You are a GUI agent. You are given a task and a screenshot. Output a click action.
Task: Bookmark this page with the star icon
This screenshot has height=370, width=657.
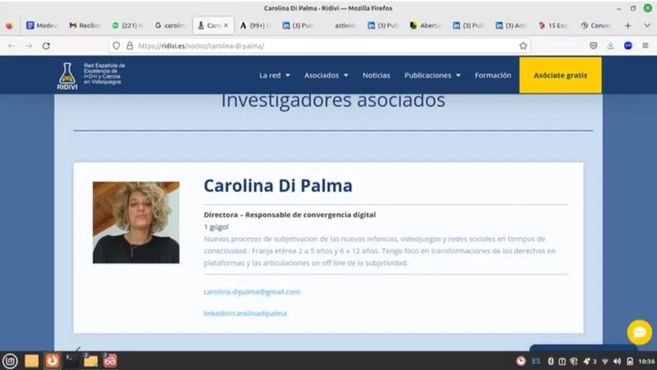coord(523,46)
